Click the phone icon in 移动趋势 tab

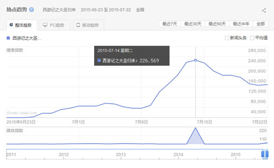coord(78,25)
